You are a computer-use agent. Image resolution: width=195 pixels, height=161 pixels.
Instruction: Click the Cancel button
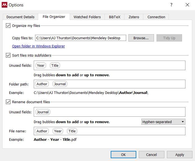(151, 155)
